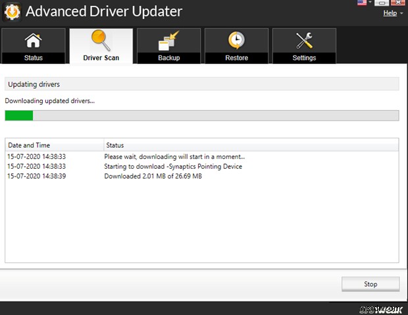This screenshot has height=315, width=408.
Task: Sort by the Status column header
Action: 251,145
